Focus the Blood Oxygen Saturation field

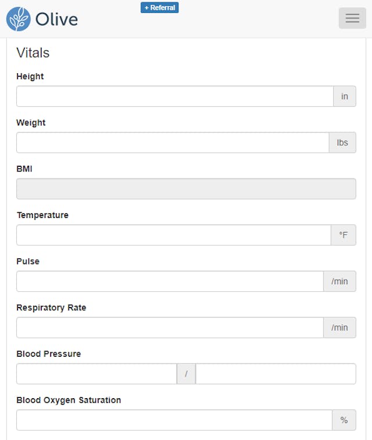click(x=174, y=420)
